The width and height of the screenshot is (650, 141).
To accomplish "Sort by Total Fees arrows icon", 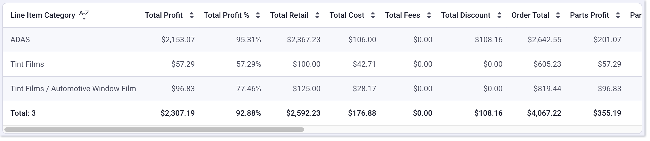I will (x=429, y=15).
